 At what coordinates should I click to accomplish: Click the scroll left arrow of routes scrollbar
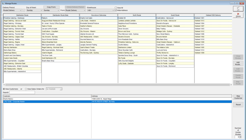[4, 85]
